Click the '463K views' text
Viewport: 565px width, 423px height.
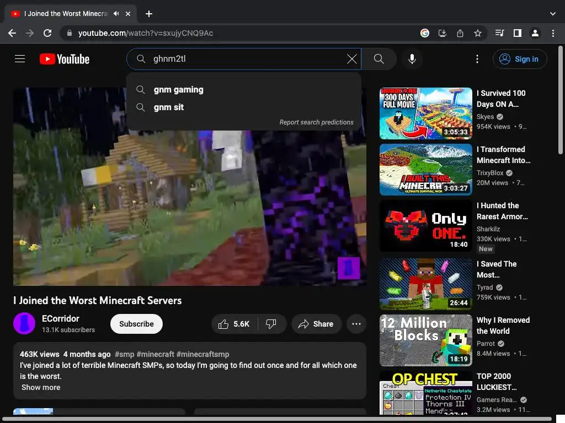(39, 354)
